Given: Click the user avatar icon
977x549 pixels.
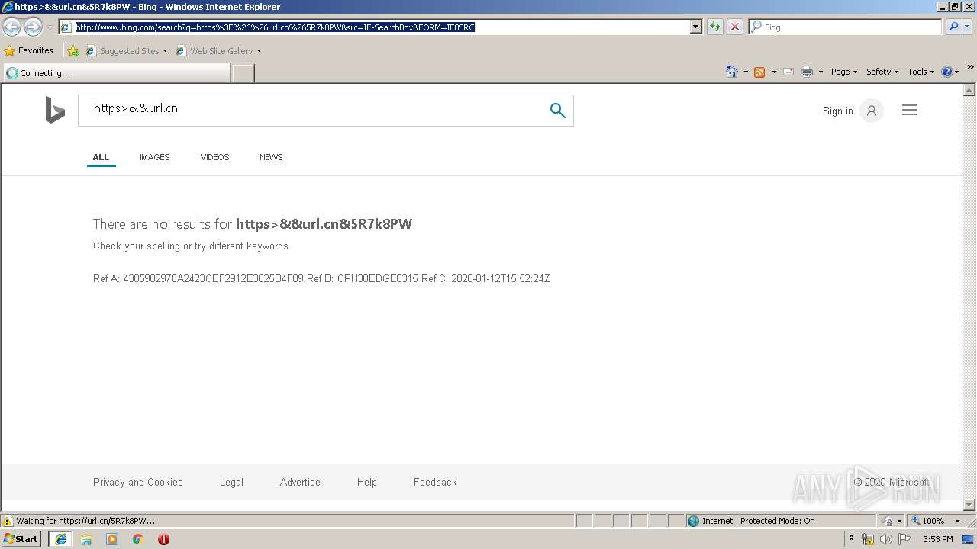Looking at the screenshot, I should pos(871,111).
